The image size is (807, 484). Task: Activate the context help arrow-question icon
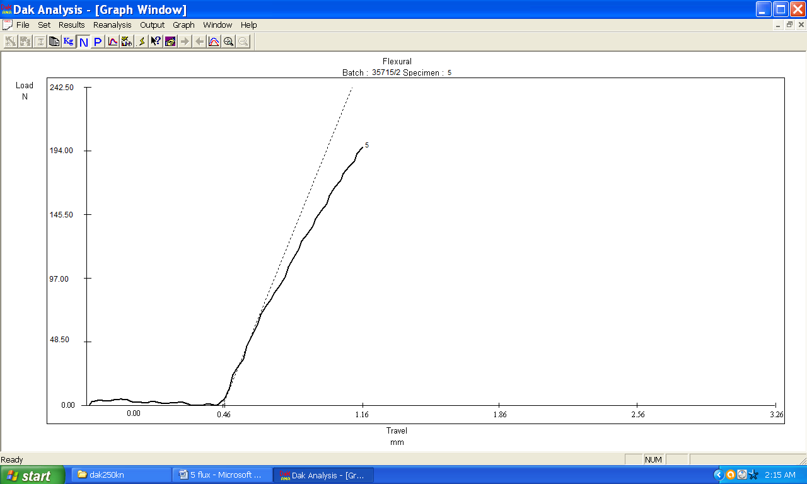(x=156, y=42)
